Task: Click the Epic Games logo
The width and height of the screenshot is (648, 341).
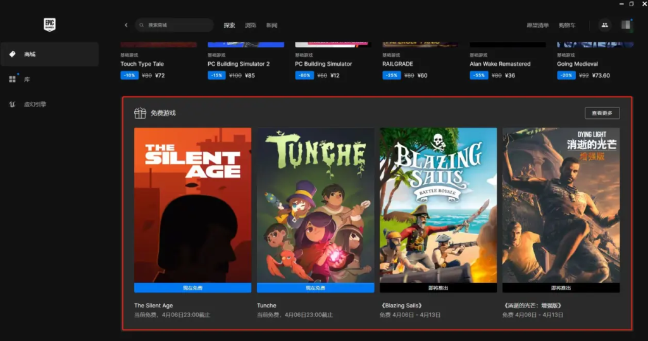Action: 49,25
